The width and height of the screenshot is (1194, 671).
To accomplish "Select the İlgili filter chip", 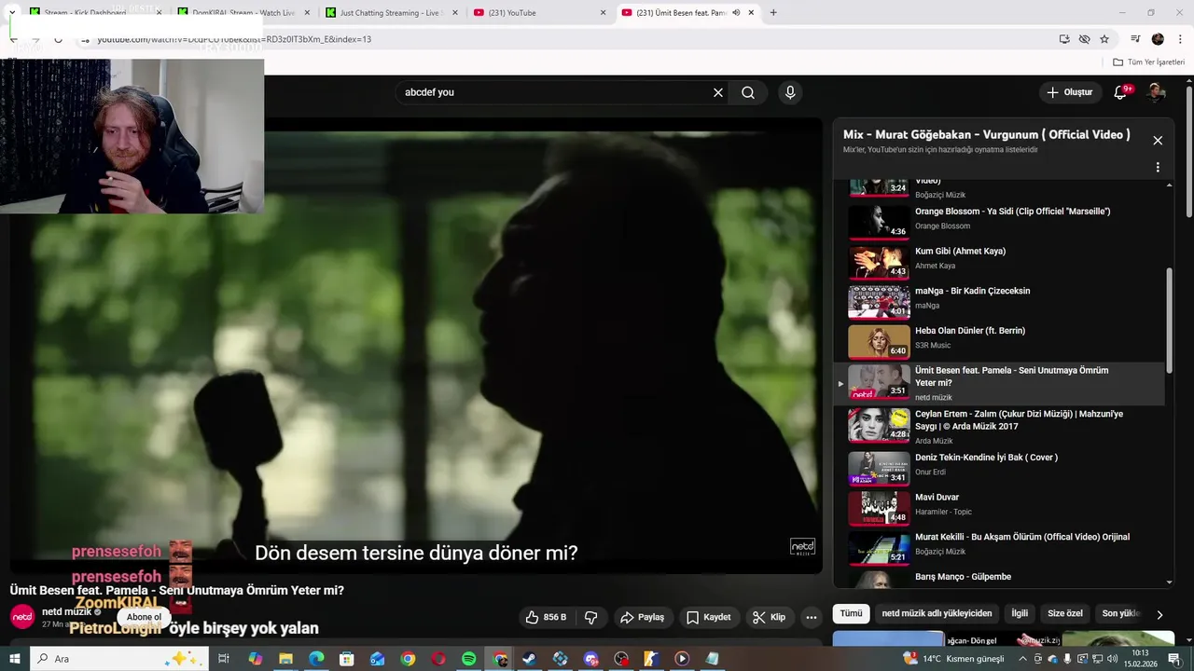I will (1020, 613).
